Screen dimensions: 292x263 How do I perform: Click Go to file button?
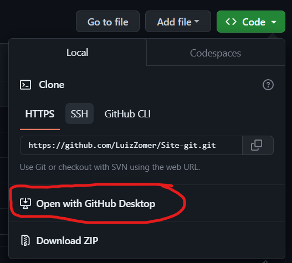[108, 22]
